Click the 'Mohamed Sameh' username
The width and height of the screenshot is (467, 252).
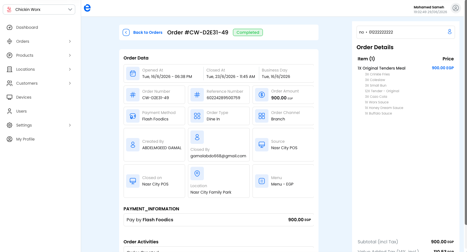(429, 7)
